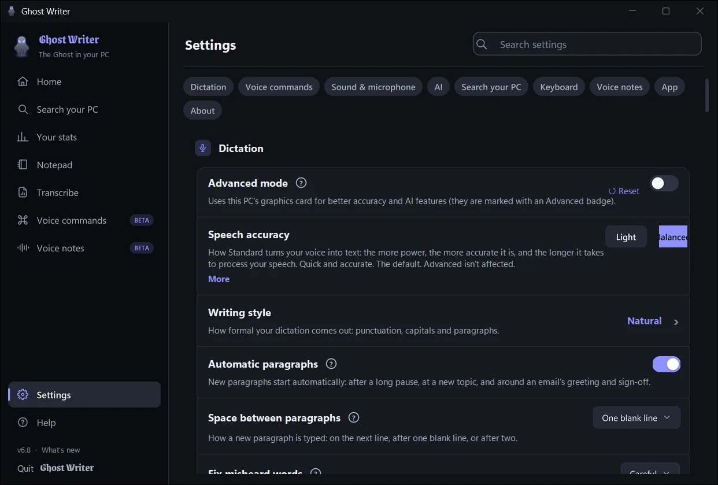Click the Writing style row title
This screenshot has width=718, height=485.
coord(239,312)
